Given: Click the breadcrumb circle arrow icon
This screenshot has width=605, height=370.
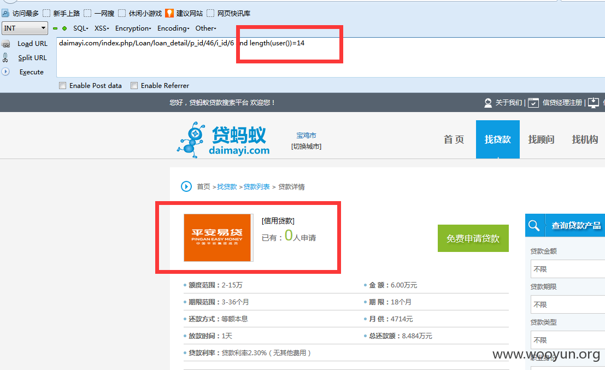Looking at the screenshot, I should tap(186, 187).
